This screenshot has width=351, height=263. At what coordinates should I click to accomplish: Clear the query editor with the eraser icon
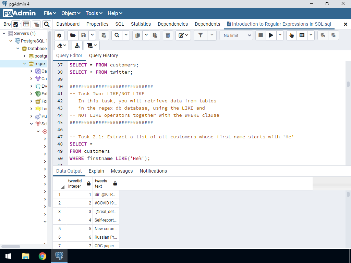[x=60, y=45]
